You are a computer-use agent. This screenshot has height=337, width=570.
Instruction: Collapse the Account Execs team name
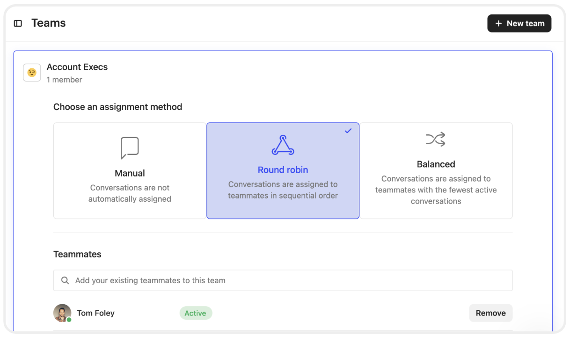point(77,67)
